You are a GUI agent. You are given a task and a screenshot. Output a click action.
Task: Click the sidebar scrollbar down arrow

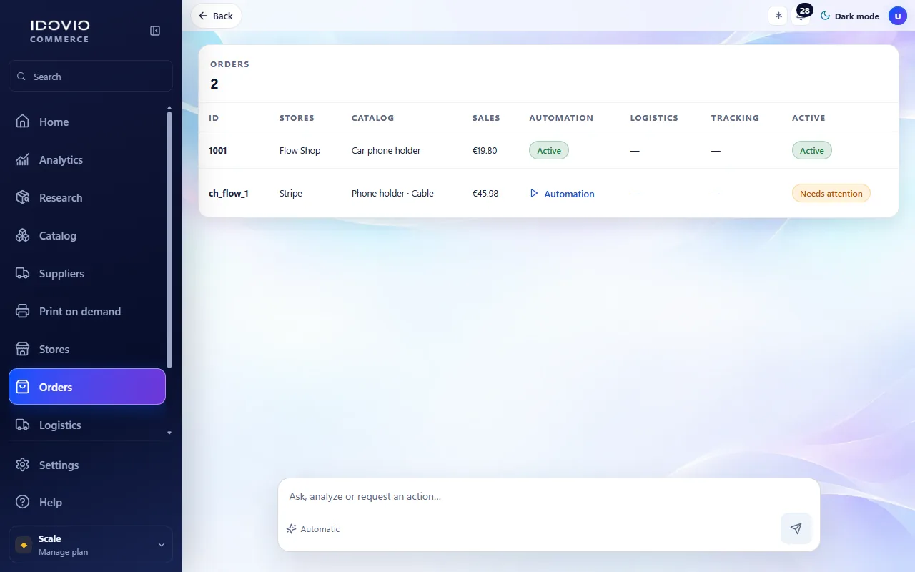pos(169,433)
